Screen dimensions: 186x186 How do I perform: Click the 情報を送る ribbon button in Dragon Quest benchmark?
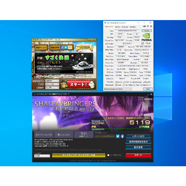click(85, 47)
